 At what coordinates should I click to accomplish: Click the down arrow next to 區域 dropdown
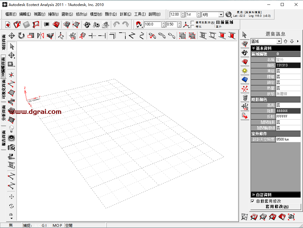coord(292,41)
